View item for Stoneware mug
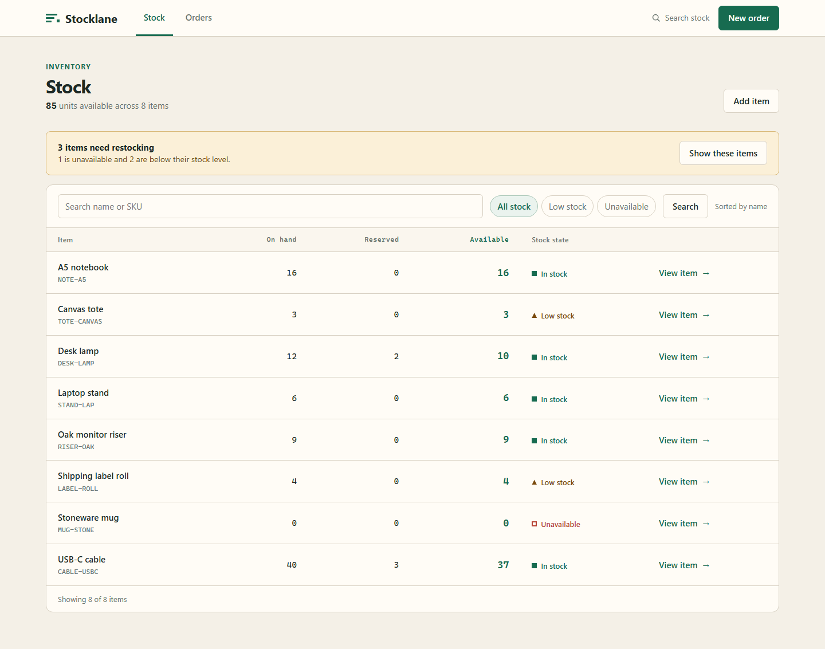825x649 pixels. click(x=684, y=524)
